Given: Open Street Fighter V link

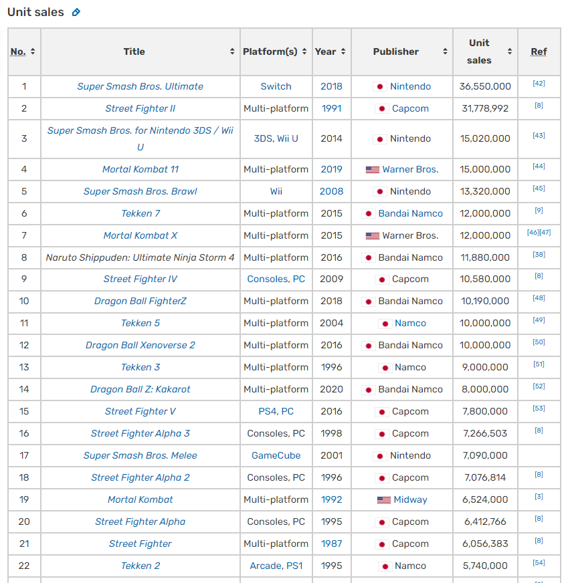Looking at the screenshot, I should pos(140,411).
